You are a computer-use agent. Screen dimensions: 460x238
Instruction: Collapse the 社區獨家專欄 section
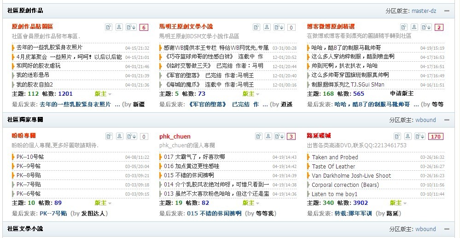pos(447,120)
